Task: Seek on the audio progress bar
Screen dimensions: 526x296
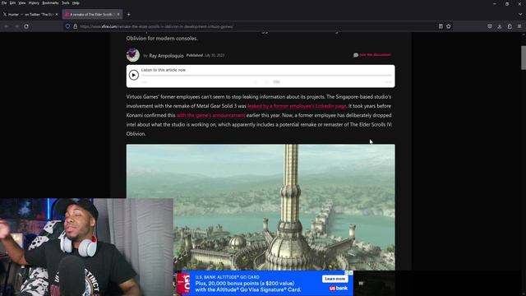Action: 266,76
